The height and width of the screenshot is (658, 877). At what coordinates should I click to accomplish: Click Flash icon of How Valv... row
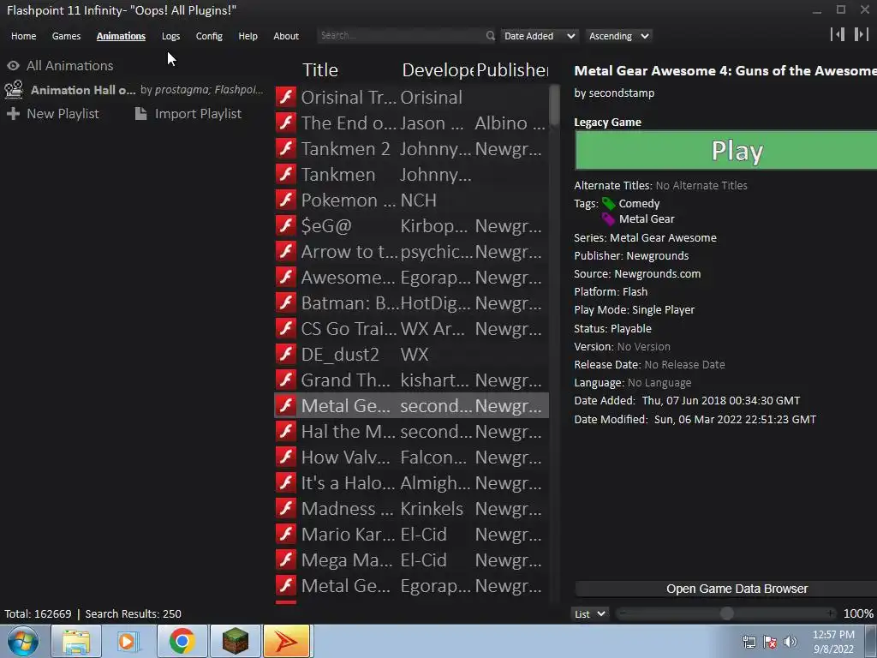tap(286, 458)
